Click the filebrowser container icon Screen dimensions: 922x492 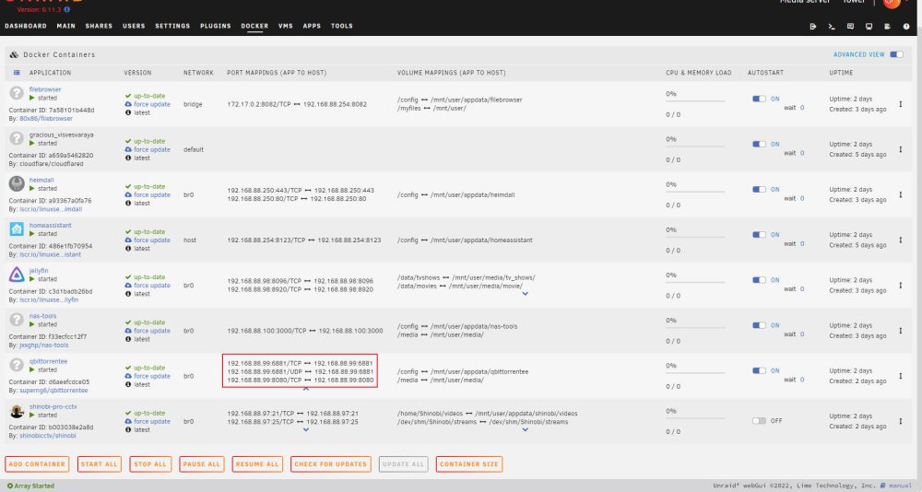click(x=17, y=93)
